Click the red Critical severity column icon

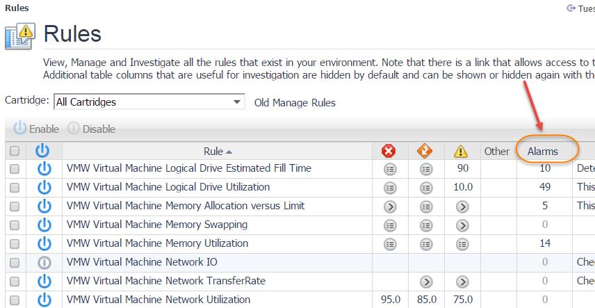point(389,151)
